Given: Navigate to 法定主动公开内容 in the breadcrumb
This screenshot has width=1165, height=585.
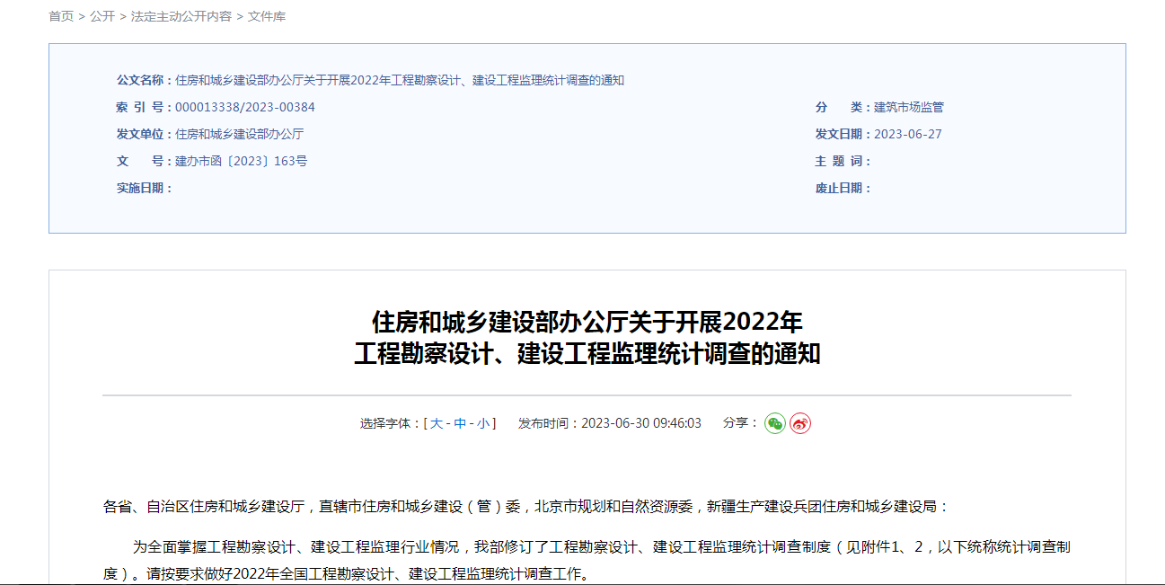Looking at the screenshot, I should click(181, 16).
